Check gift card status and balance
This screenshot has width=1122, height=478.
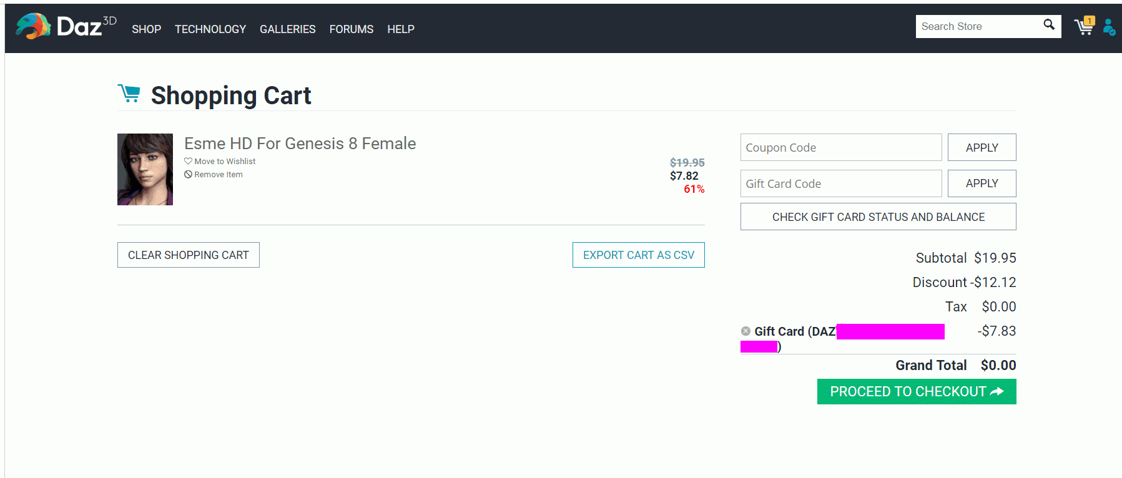click(x=878, y=217)
